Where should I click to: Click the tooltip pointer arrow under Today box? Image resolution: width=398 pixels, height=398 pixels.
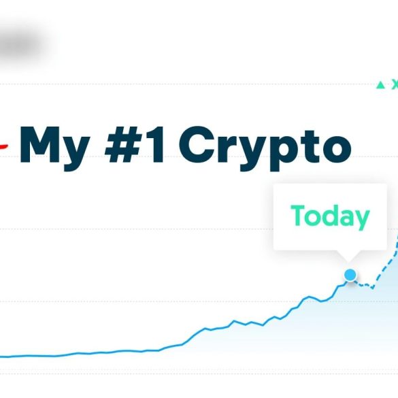[348, 255]
